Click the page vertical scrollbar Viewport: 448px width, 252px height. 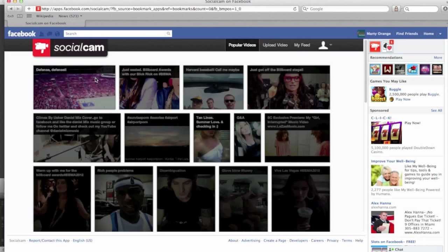click(x=366, y=72)
